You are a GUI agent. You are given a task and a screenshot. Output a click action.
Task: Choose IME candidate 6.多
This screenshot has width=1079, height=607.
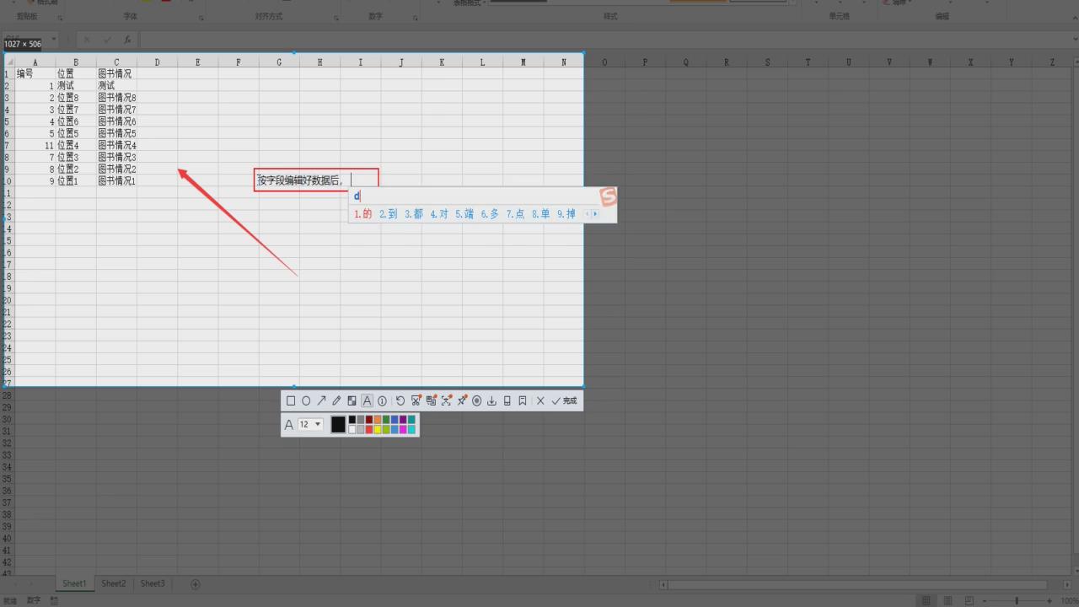click(490, 214)
